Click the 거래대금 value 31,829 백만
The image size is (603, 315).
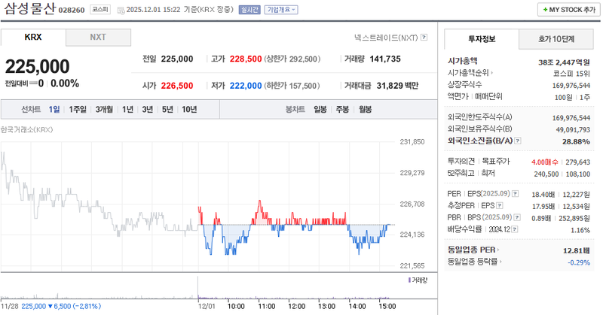point(397,86)
